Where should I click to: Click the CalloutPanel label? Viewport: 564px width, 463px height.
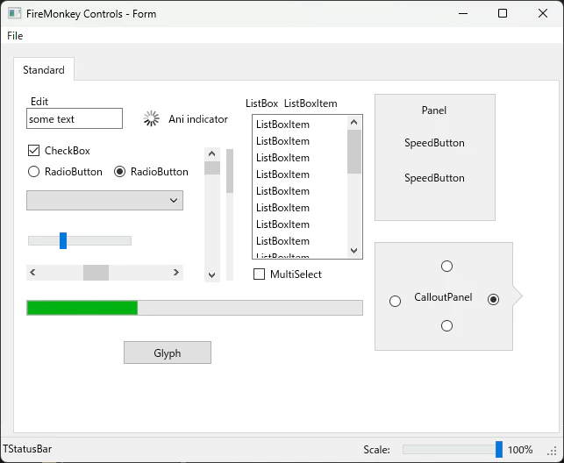[443, 297]
